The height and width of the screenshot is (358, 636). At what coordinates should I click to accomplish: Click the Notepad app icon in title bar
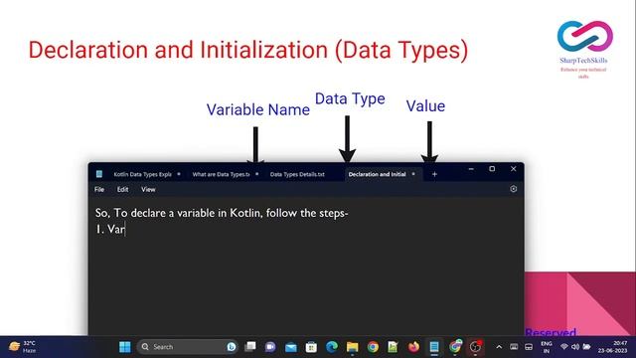click(x=99, y=174)
